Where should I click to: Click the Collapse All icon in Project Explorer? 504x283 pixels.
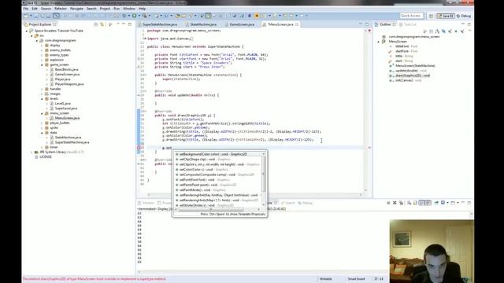(96, 24)
